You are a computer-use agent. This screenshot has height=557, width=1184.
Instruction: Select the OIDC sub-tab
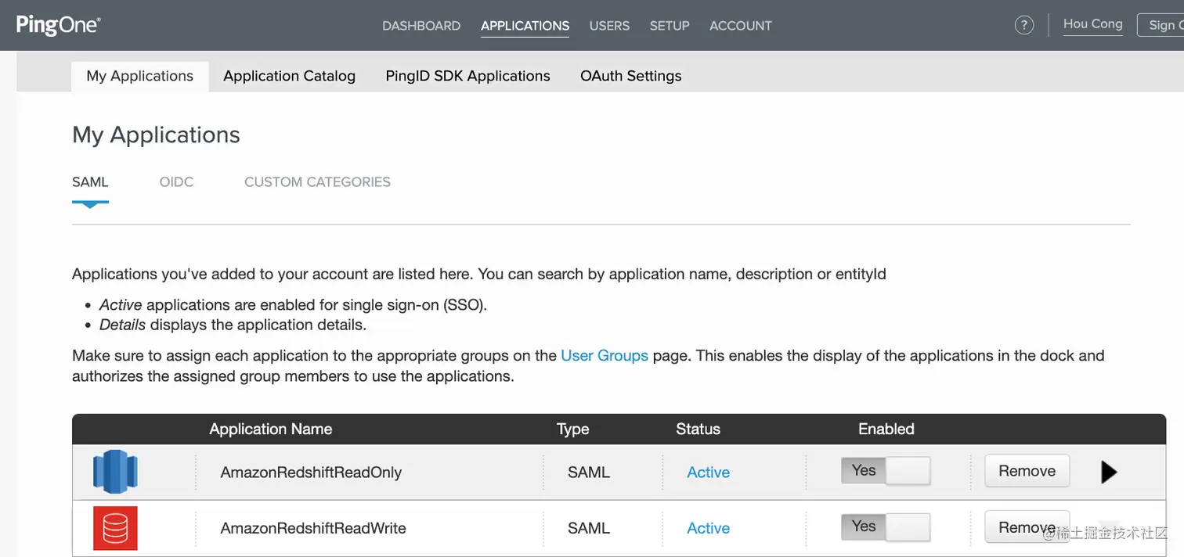[x=176, y=182]
